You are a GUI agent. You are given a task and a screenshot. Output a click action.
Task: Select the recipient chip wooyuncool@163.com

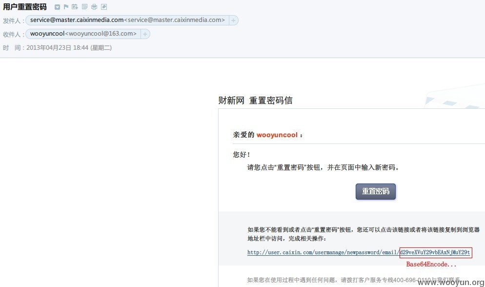[83, 34]
